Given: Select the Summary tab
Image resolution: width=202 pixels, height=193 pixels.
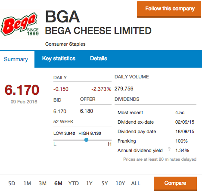Looking at the screenshot, I should coord(16,59).
